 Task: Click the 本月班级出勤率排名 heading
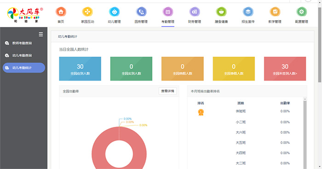click(x=205, y=91)
